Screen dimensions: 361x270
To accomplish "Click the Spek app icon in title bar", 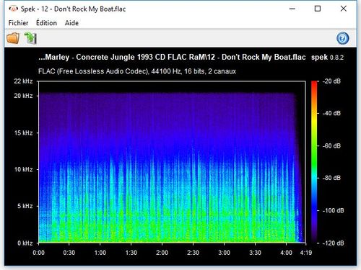I will coord(14,9).
